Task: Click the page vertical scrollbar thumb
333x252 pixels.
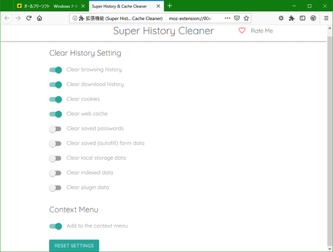Action: pyautogui.click(x=330, y=141)
